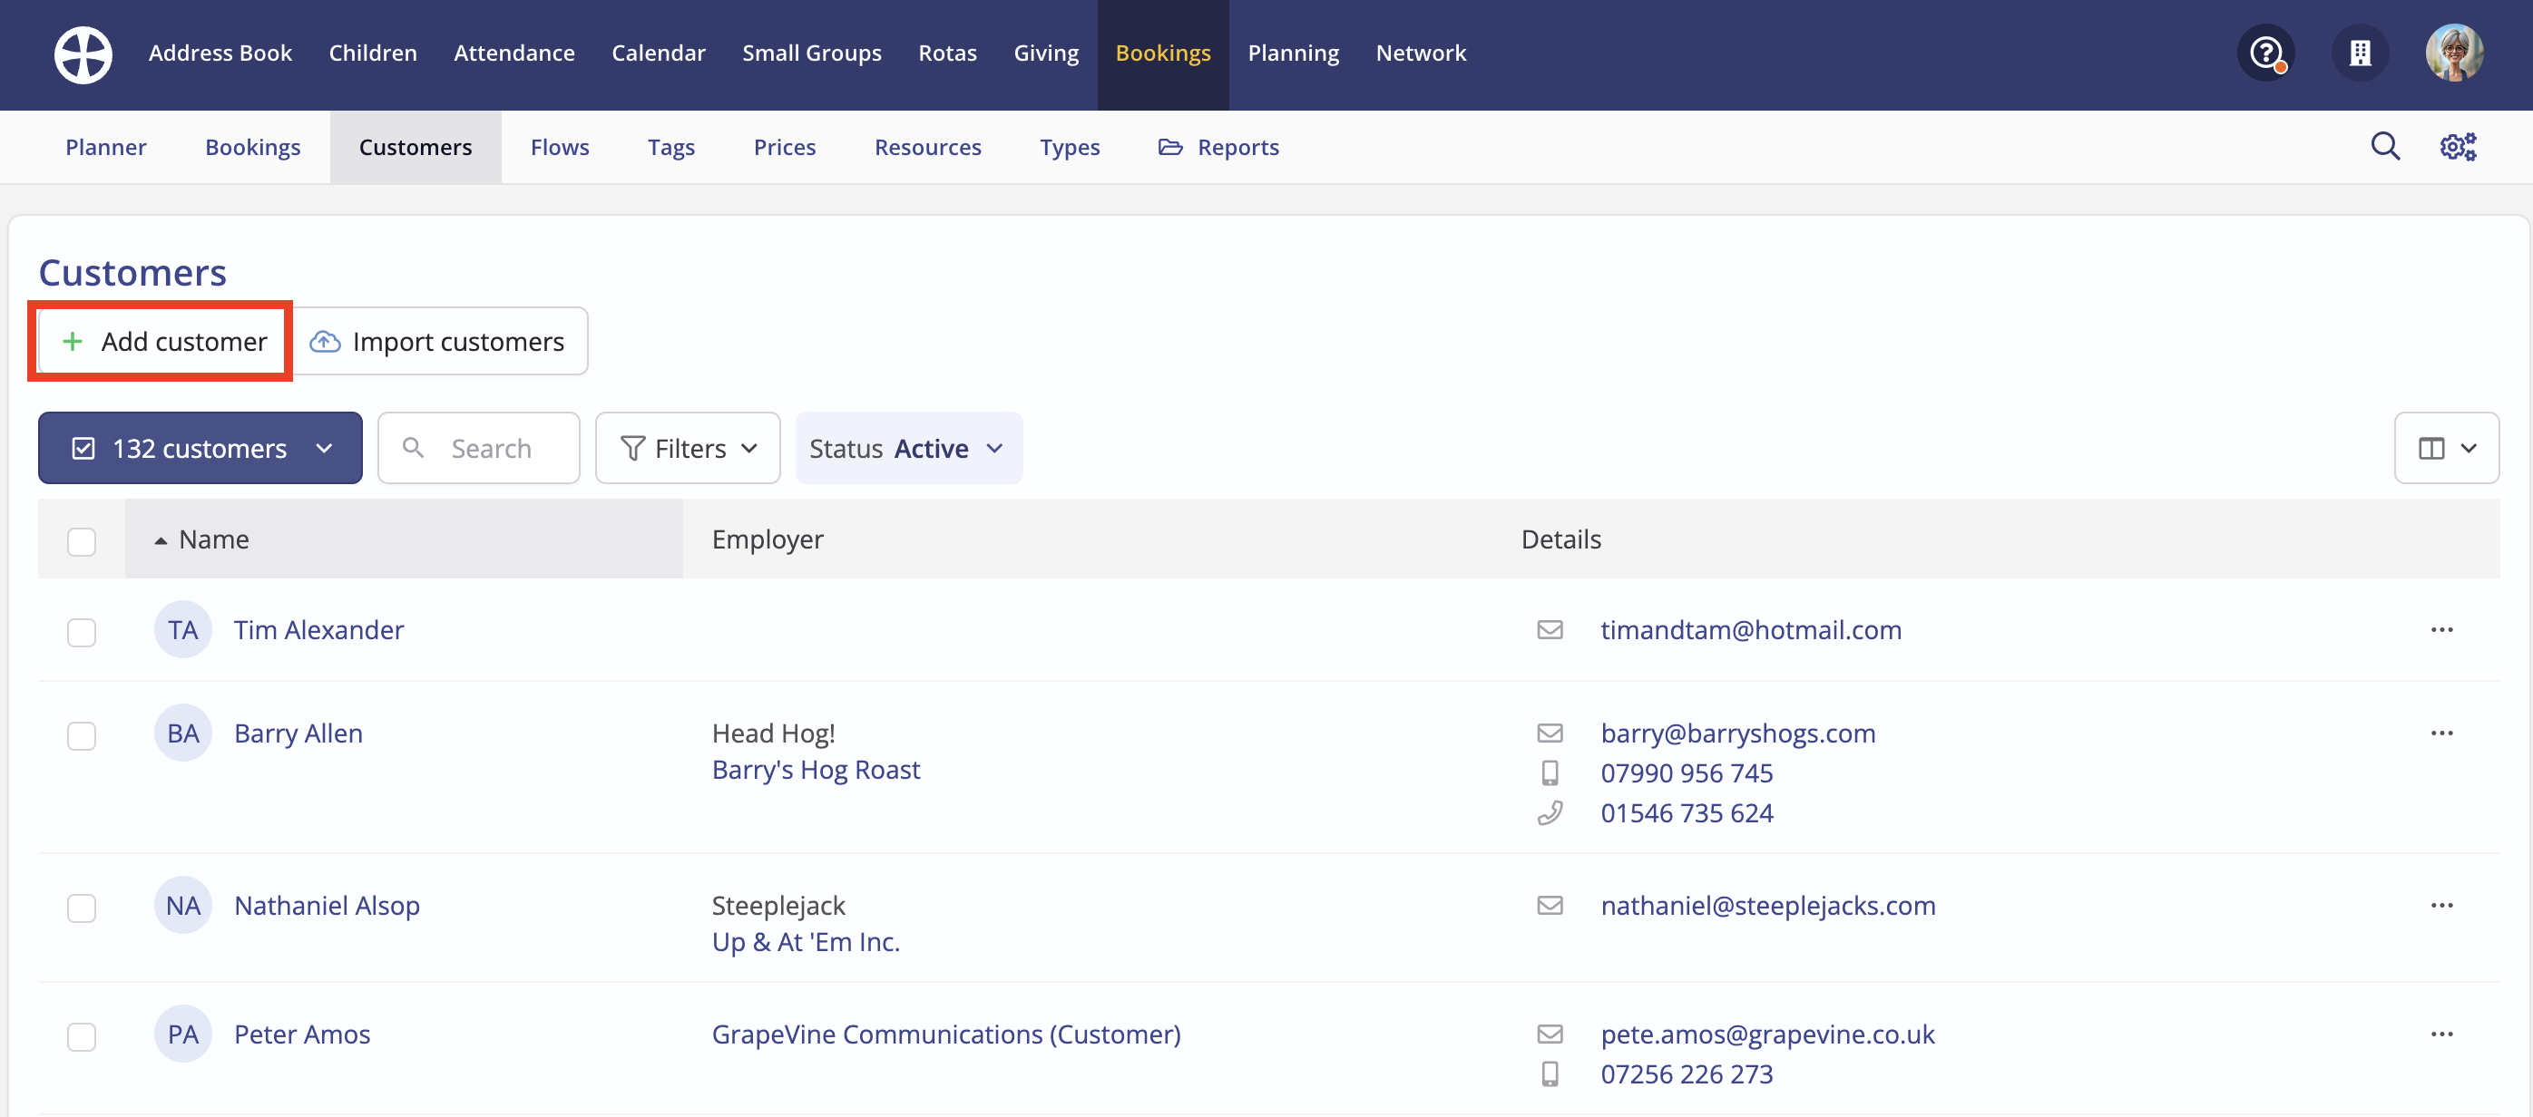Open Barry's Hog Roast employer link
Screen dimensions: 2533x1117
click(x=816, y=769)
